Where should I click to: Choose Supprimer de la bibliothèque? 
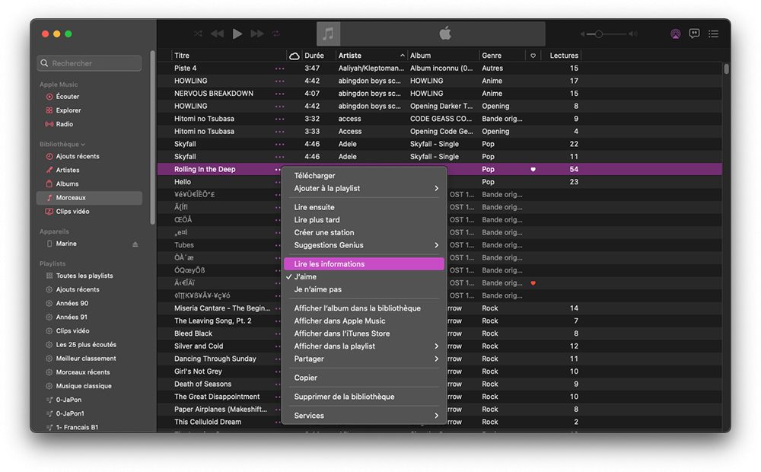344,397
